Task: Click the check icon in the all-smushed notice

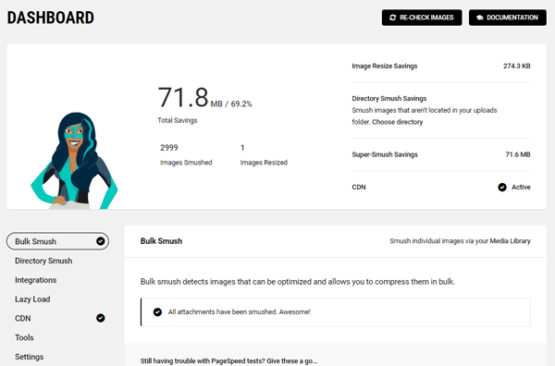Action: coord(157,311)
